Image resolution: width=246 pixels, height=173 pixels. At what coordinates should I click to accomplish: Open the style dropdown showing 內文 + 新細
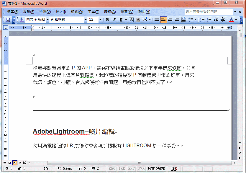pos(47,20)
